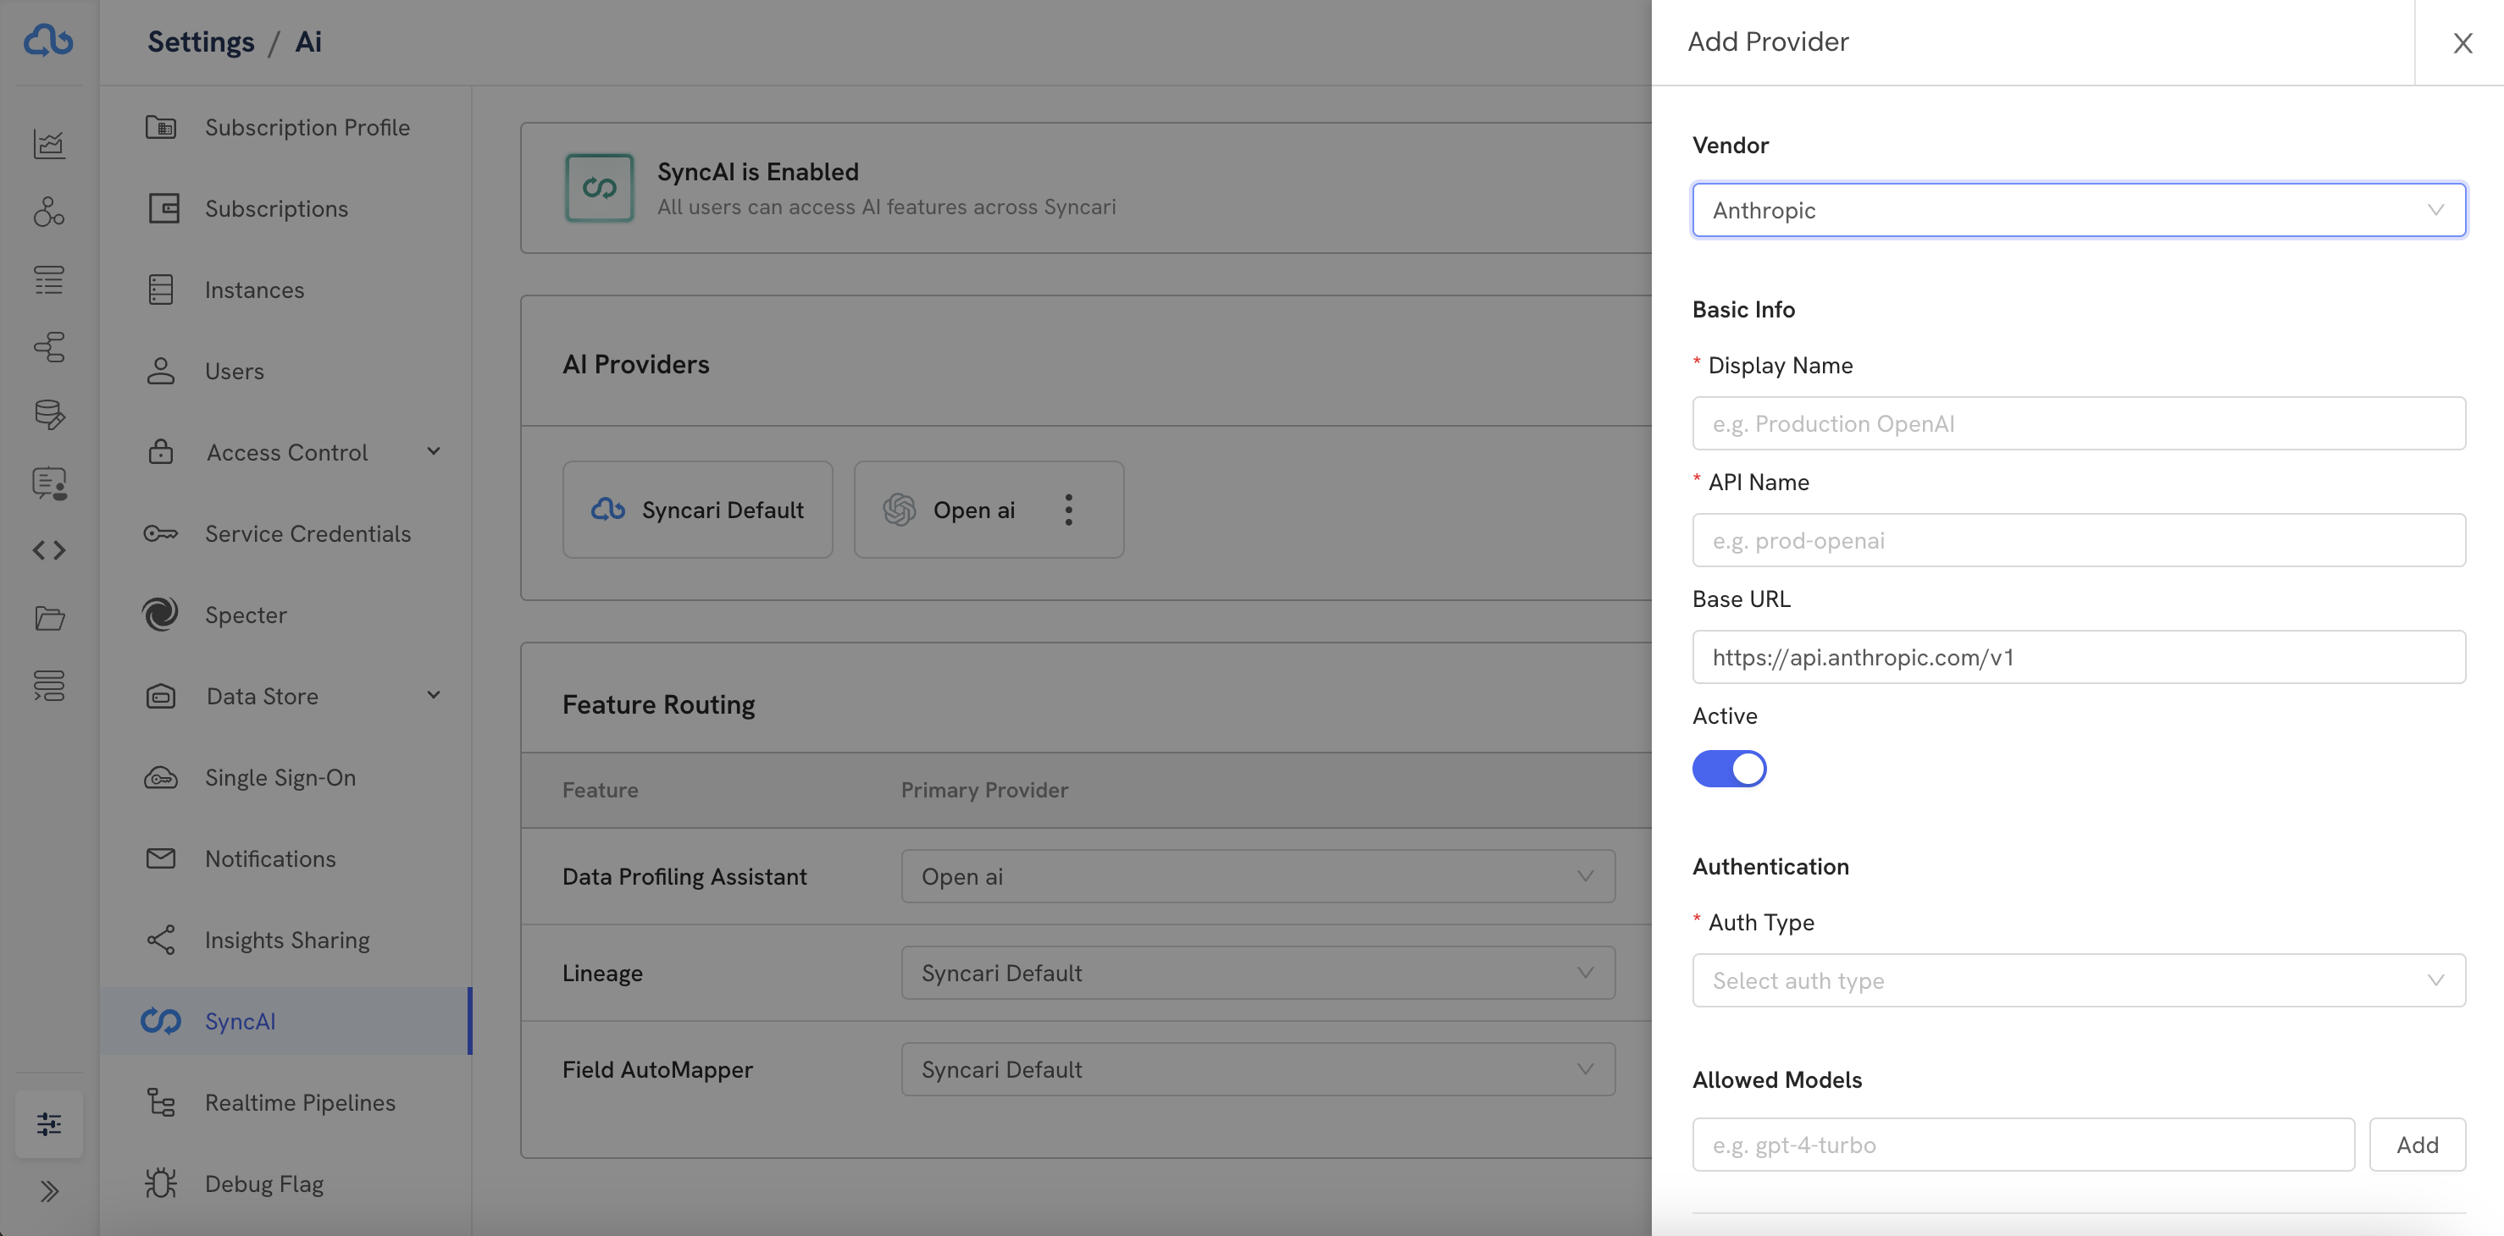Open the connected circles icon in left rail
Screen dimensions: 2504x1236
(48, 212)
